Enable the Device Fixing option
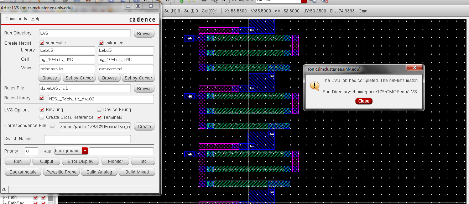469x204 pixels. pos(99,110)
